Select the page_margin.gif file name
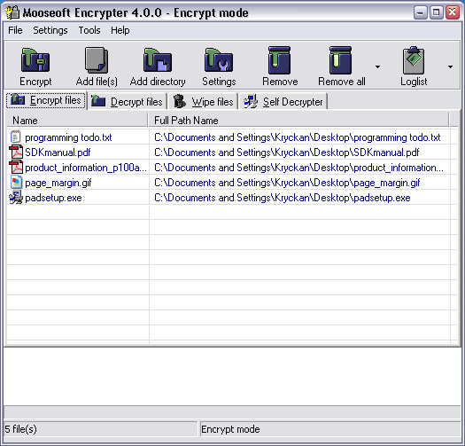 pos(58,183)
